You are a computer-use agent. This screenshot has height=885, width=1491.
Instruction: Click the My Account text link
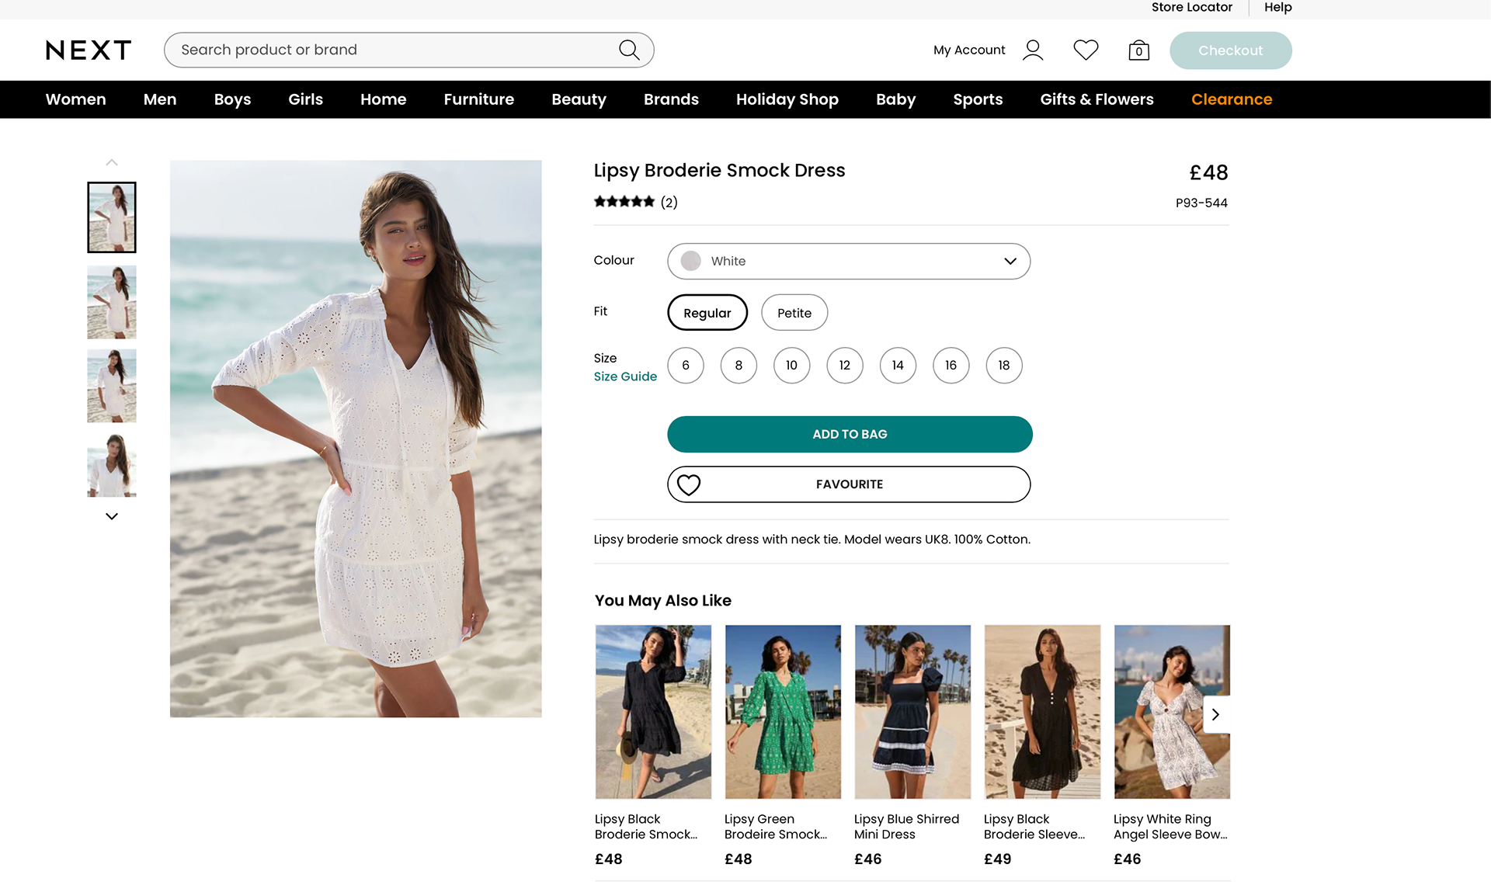(x=969, y=50)
